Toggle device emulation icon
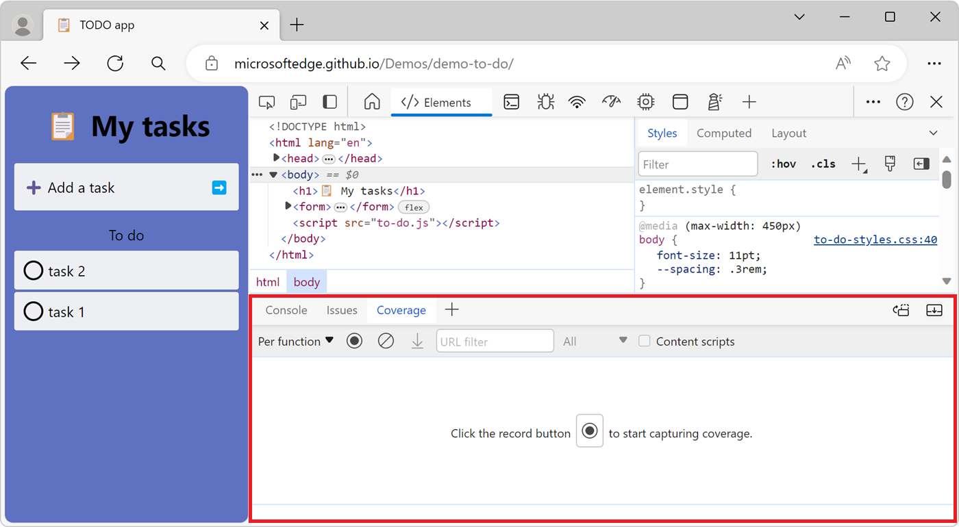Image resolution: width=959 pixels, height=527 pixels. [298, 103]
